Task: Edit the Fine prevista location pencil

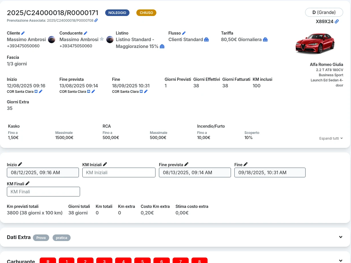Action: click(x=93, y=91)
